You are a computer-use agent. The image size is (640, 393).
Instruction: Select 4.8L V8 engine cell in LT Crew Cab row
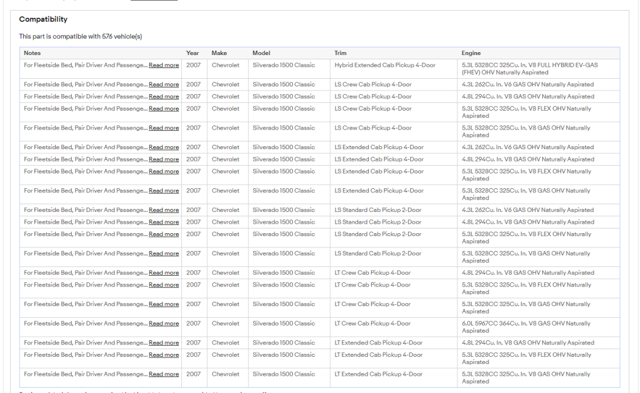(528, 273)
